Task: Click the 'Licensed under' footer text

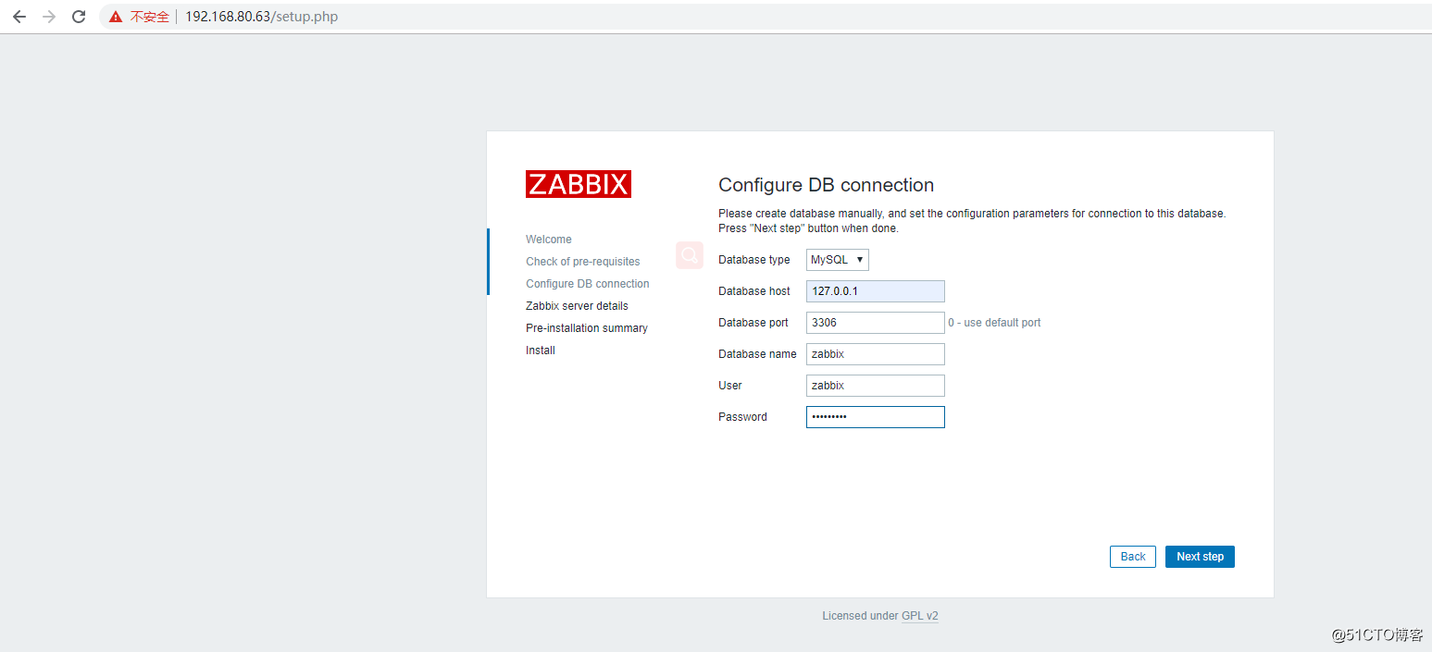Action: (860, 616)
